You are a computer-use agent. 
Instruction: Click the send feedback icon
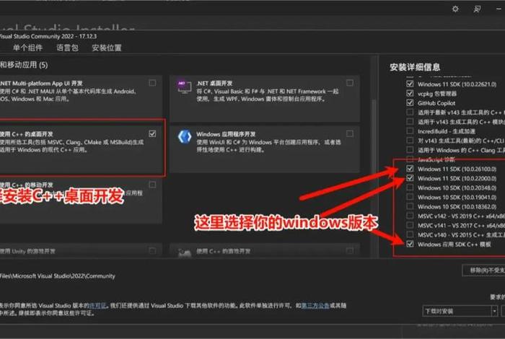478,9
